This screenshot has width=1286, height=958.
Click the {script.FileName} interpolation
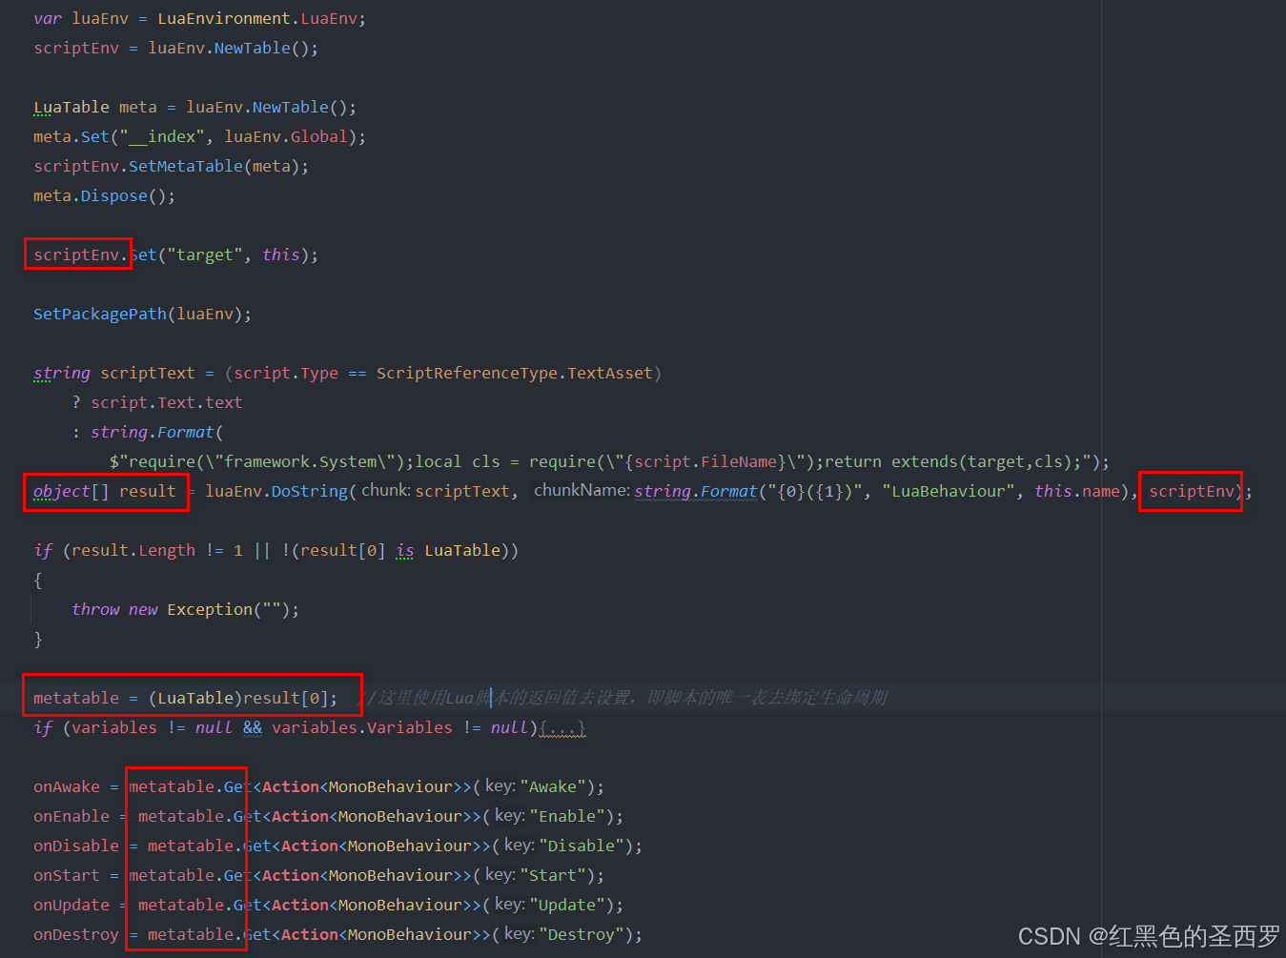pyautogui.click(x=705, y=462)
